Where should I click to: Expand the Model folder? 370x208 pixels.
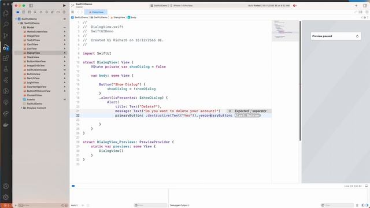tap(21, 27)
